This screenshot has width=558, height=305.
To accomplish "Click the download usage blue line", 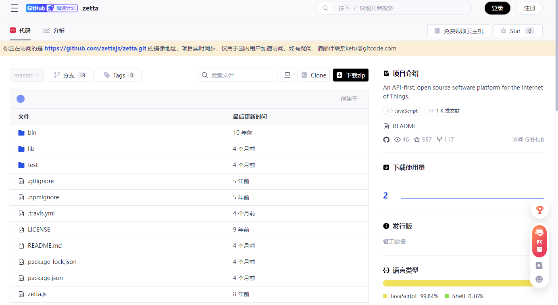I will pos(473,199).
